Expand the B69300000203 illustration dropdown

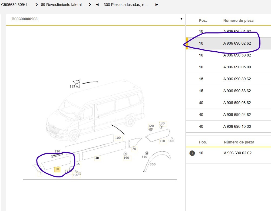(181, 19)
